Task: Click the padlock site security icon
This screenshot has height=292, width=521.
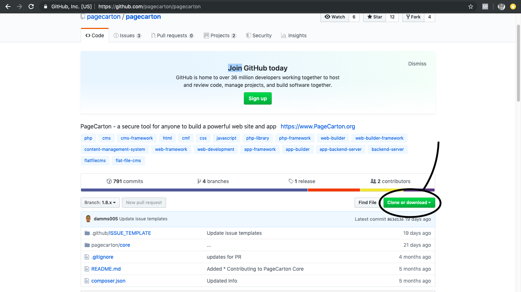Action: tap(45, 7)
